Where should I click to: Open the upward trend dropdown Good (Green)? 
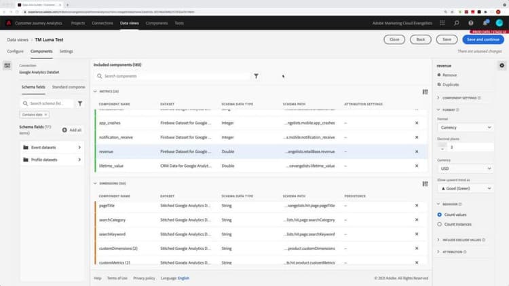tap(466, 188)
